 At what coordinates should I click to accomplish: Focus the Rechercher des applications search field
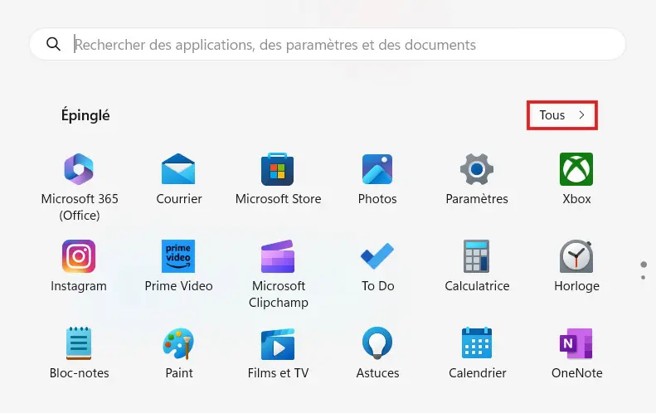(x=328, y=44)
